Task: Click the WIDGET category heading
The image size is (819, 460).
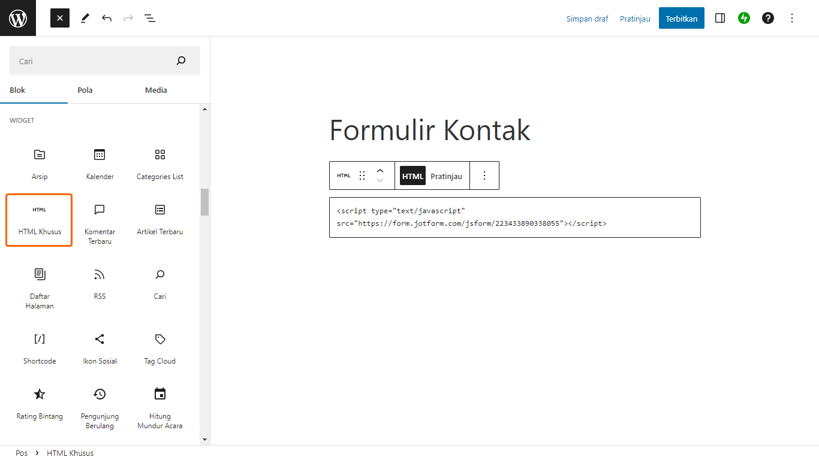Action: (22, 120)
